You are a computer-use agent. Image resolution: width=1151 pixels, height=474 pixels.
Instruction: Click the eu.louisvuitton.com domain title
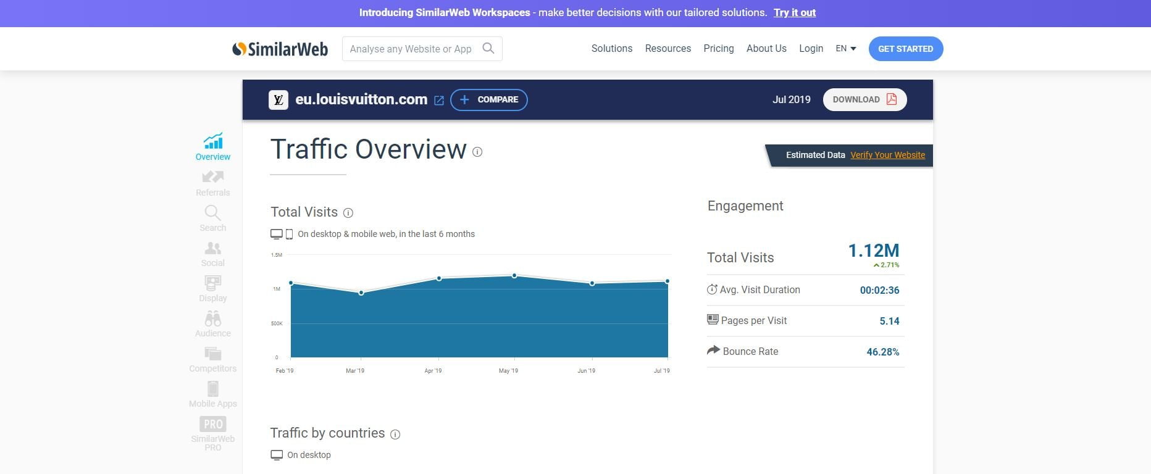pyautogui.click(x=361, y=99)
